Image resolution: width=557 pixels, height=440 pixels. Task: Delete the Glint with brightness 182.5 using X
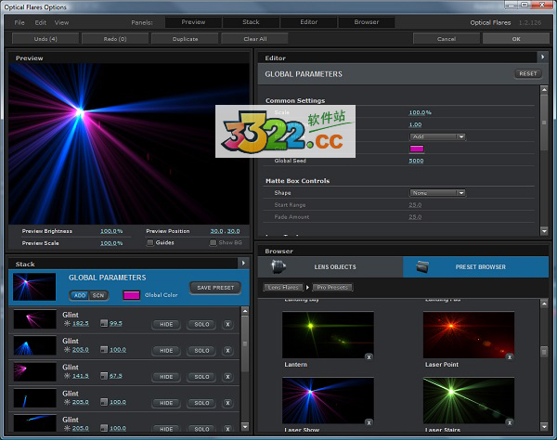coord(227,324)
